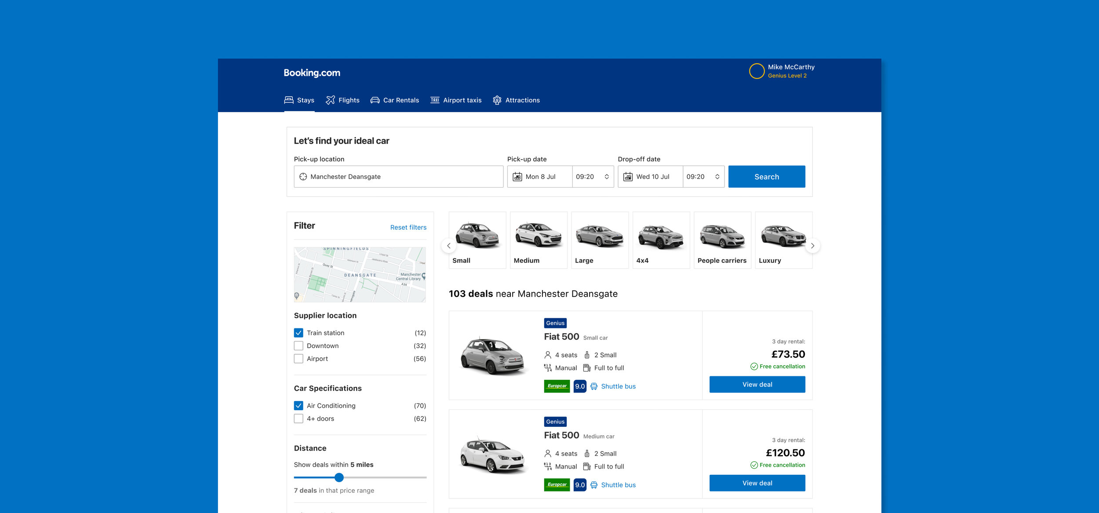This screenshot has width=1099, height=513.
Task: Click the Search button
Action: click(x=767, y=177)
